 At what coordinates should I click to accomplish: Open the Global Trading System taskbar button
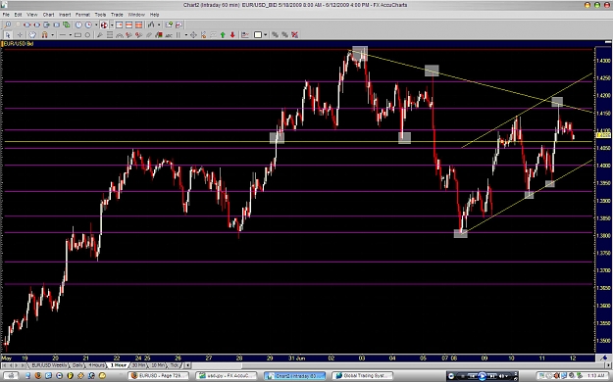362,376
